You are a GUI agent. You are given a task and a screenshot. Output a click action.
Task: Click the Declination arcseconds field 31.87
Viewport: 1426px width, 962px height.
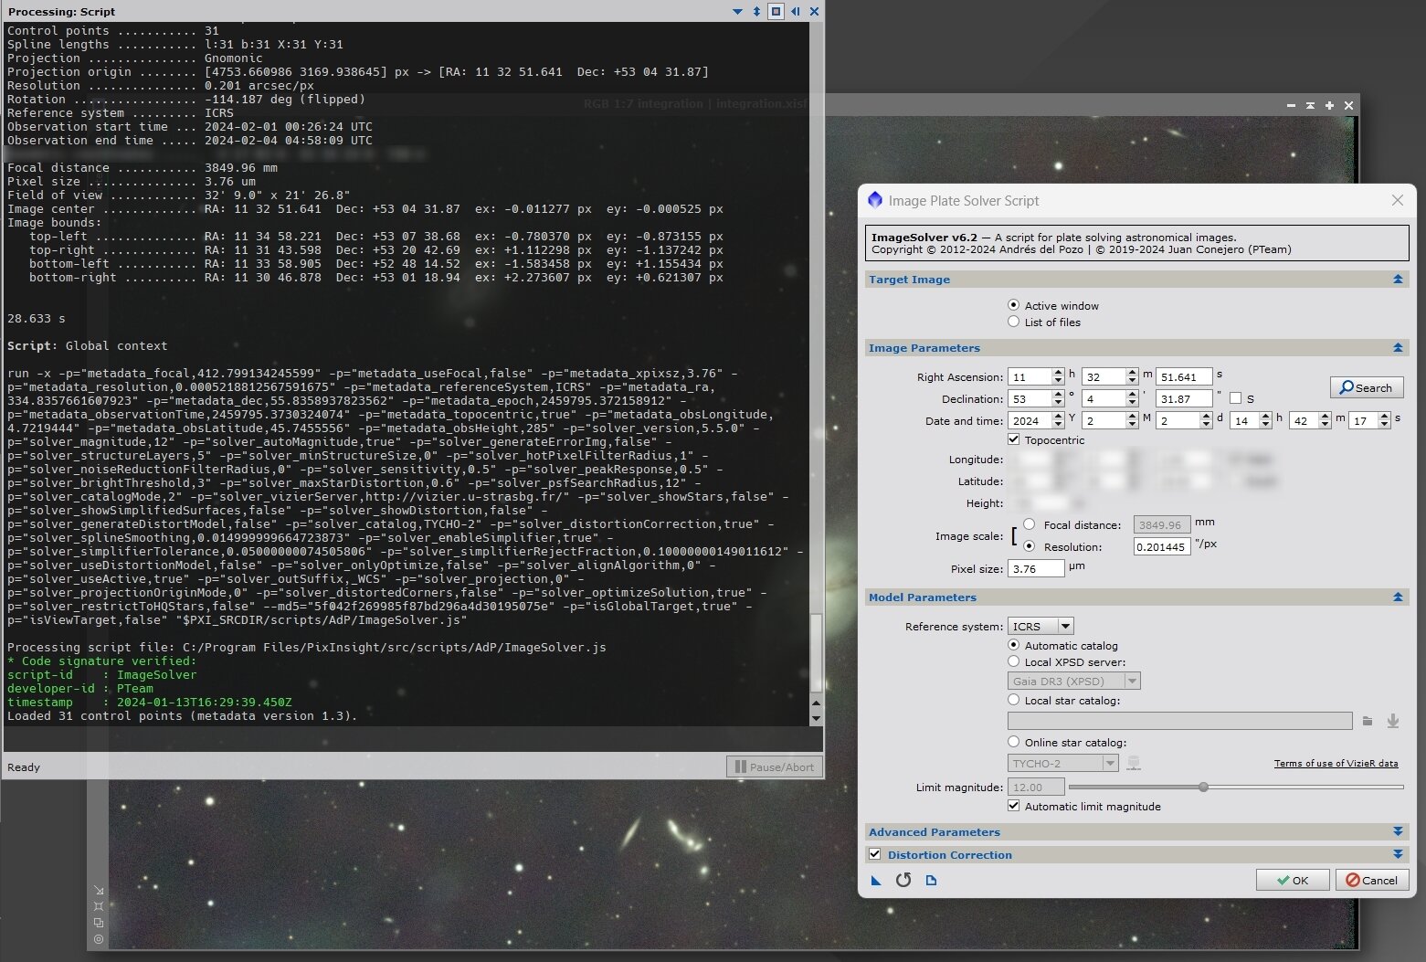pyautogui.click(x=1184, y=398)
